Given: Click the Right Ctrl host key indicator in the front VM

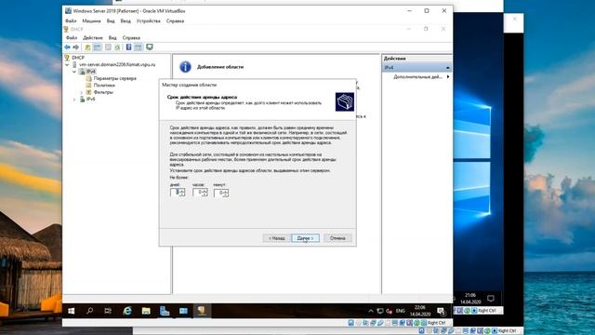Looking at the screenshot, I should tap(436, 323).
